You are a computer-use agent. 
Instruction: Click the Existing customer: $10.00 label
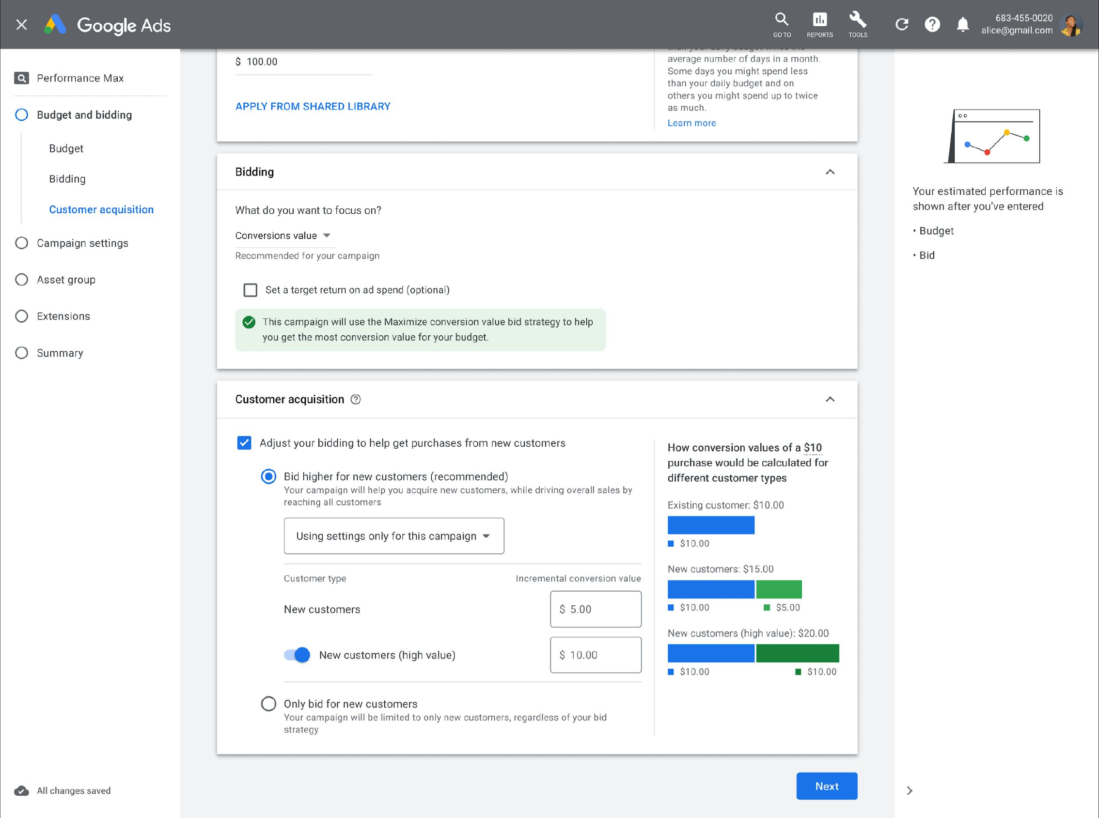pos(726,505)
